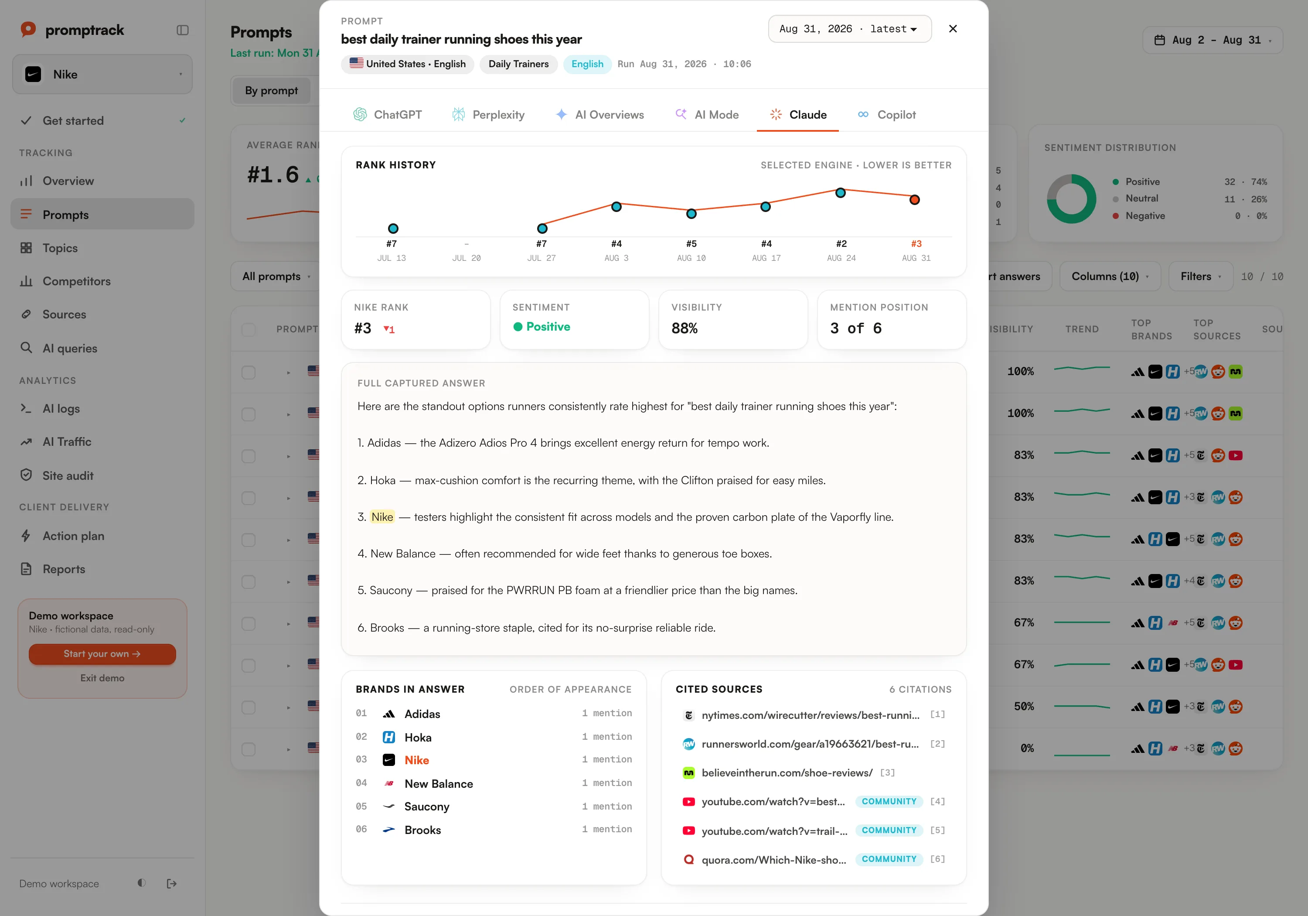This screenshot has width=1308, height=916.
Task: Select the By prompt view button
Action: 271,91
